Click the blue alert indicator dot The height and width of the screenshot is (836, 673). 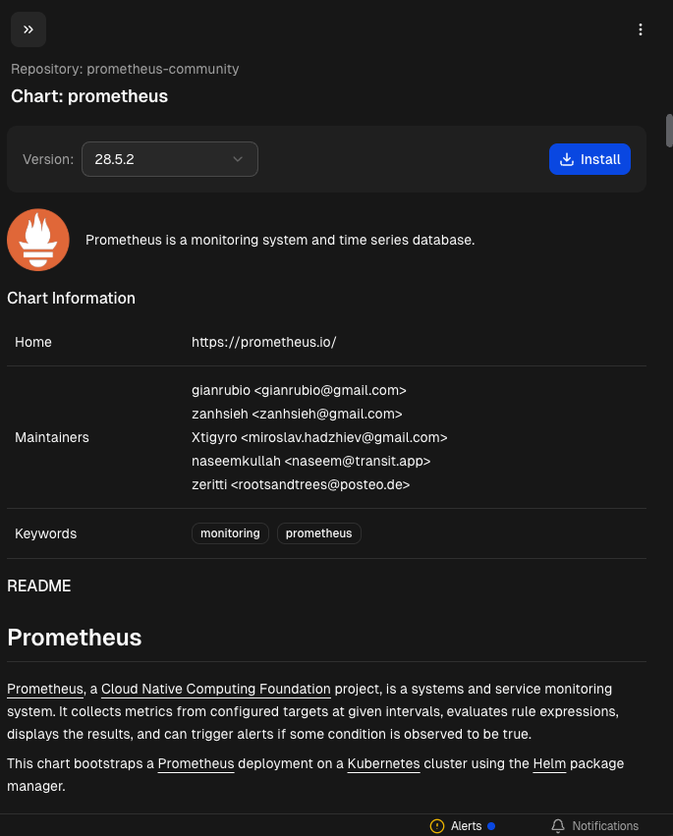pos(491,826)
